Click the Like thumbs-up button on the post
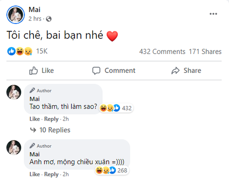 click(41, 70)
